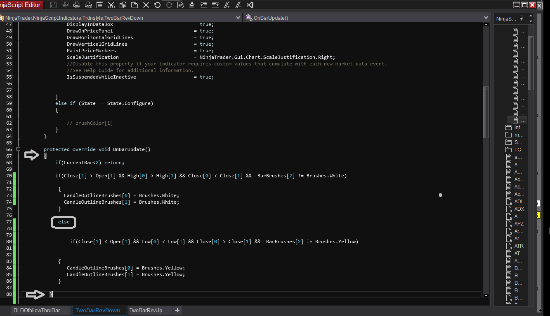This screenshot has width=550, height=316.
Task: Click the Compile icon in the toolbar
Action: [192, 5]
